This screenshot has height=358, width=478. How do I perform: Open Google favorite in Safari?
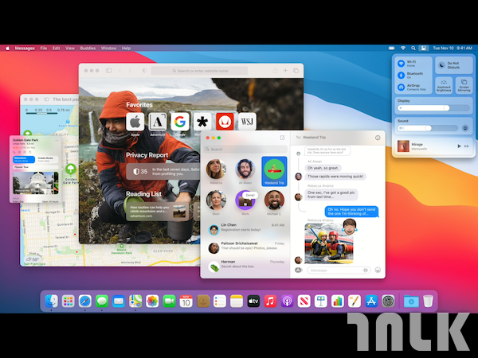180,122
